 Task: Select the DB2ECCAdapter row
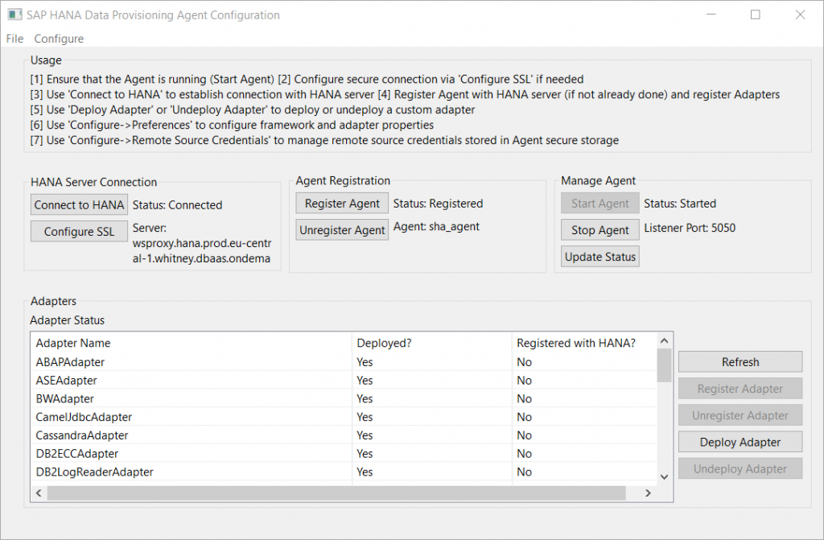344,453
